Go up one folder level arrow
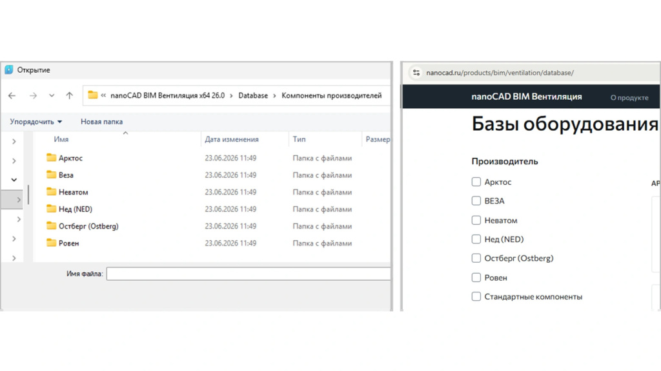 [70, 95]
